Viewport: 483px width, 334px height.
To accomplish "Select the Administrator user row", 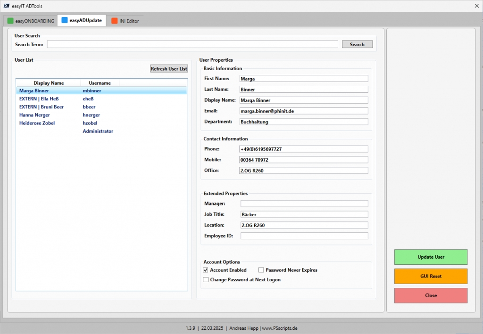I will coord(98,131).
